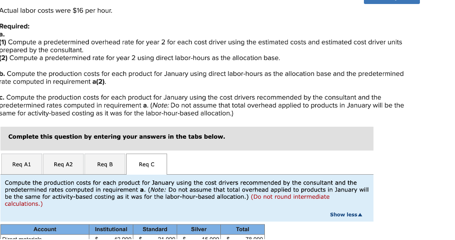Click the blue button at top right
This screenshot has height=240, width=455.
click(x=392, y=2)
